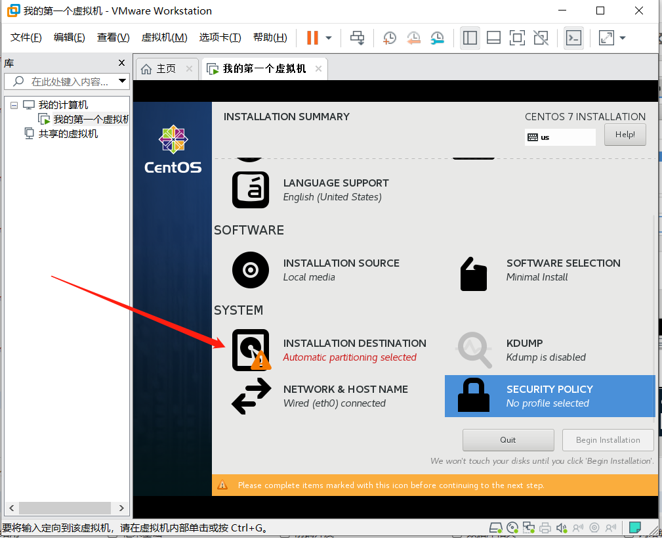Open the 选项卡(T) menu
662x538 pixels.
pyautogui.click(x=220, y=37)
